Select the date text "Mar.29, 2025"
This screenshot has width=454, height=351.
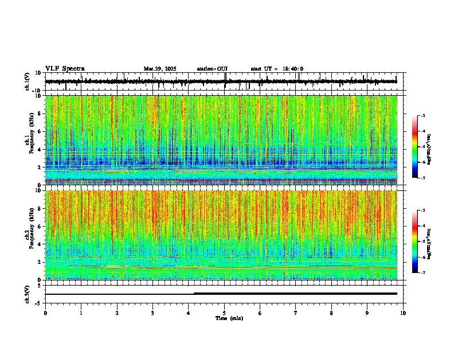160,69
